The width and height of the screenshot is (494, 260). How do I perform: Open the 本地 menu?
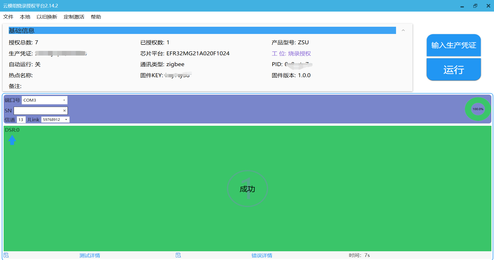click(25, 17)
